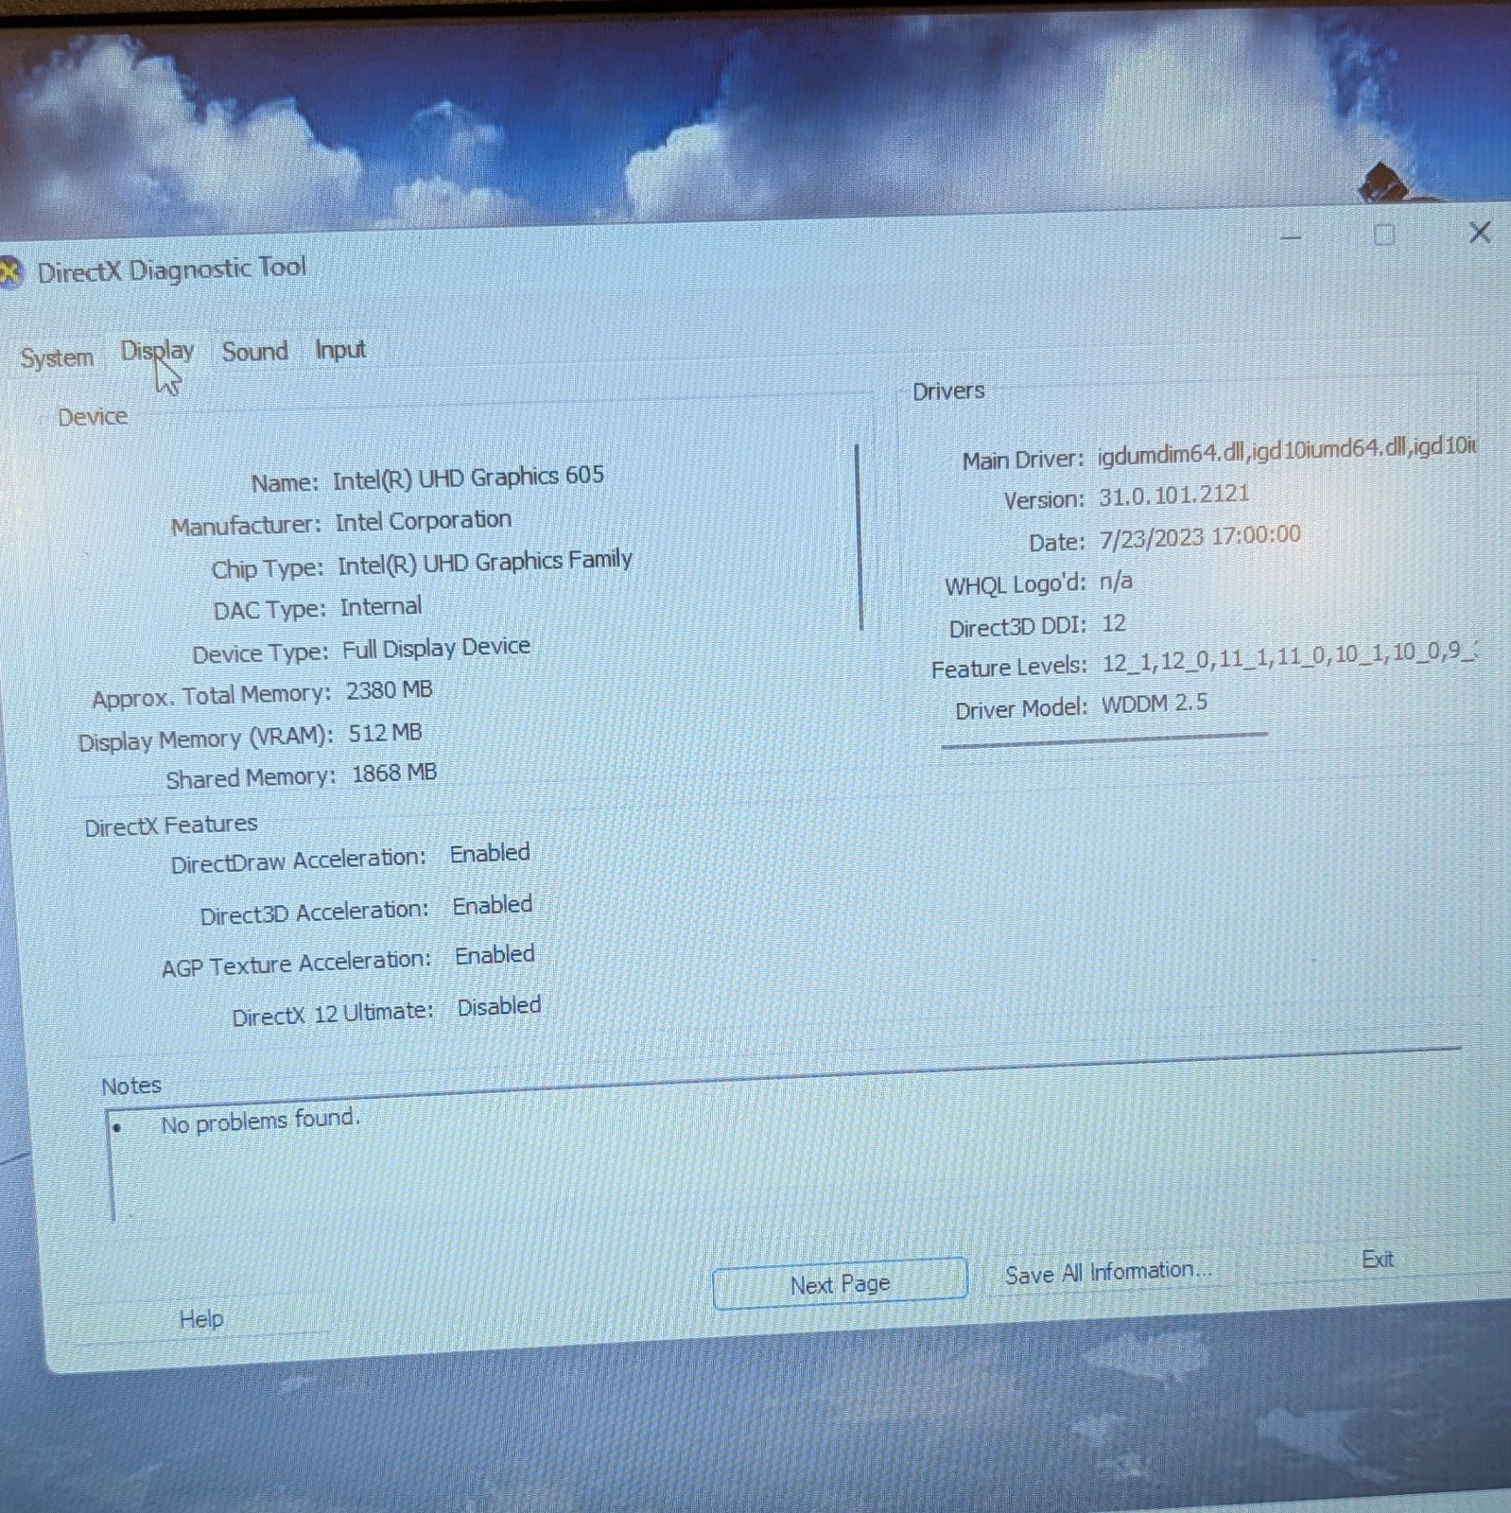Minimize the DirectX Diagnostic Tool window
This screenshot has width=1511, height=1513.
point(1291,236)
